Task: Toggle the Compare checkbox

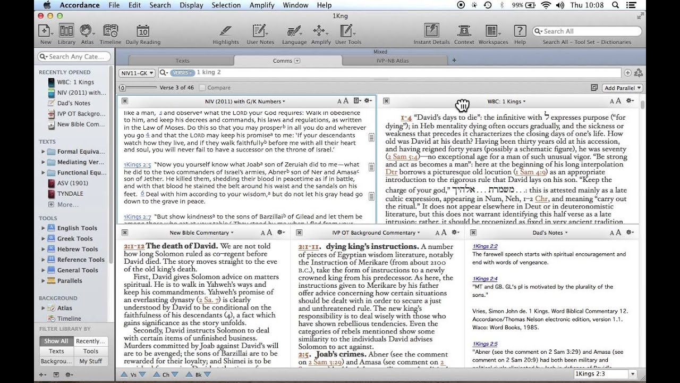Action: click(202, 88)
